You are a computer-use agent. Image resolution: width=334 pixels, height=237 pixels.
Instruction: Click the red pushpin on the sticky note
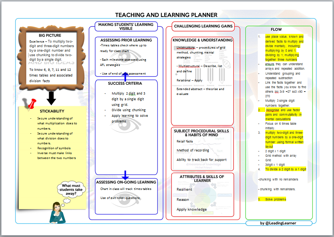click(29, 104)
